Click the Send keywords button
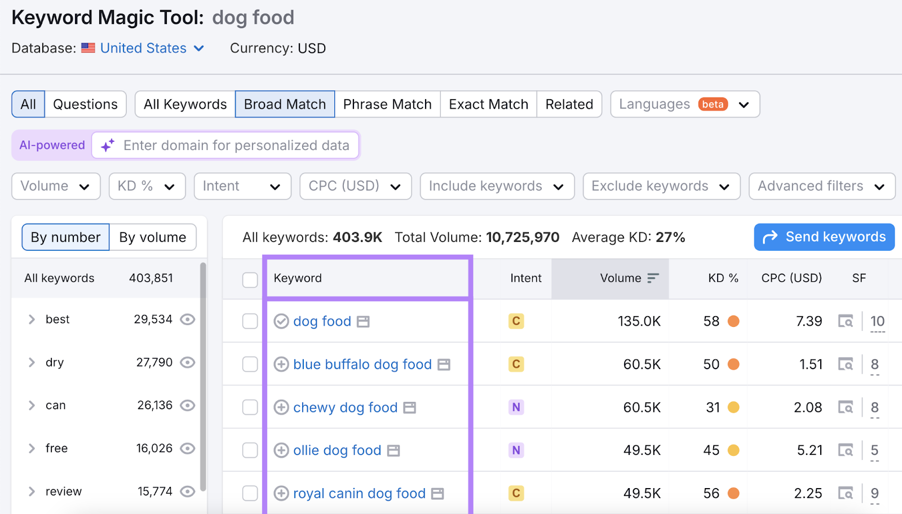 pos(824,237)
